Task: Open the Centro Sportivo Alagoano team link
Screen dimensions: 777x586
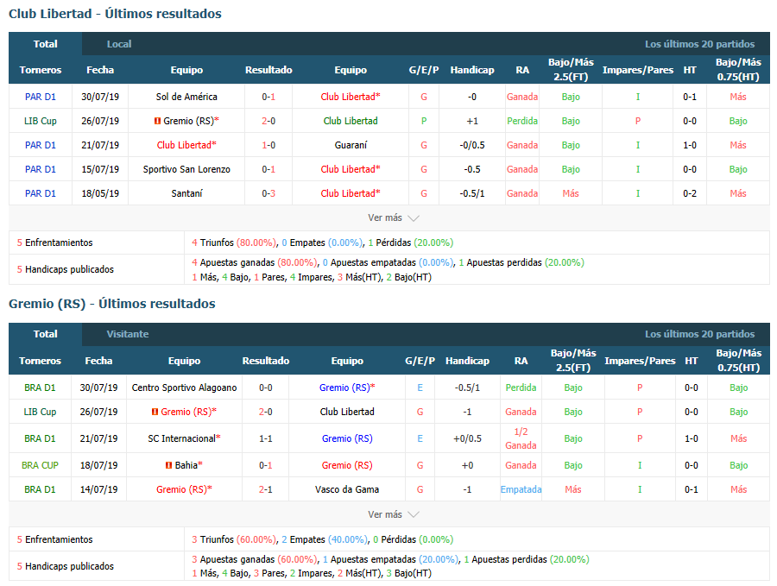Action: [185, 388]
